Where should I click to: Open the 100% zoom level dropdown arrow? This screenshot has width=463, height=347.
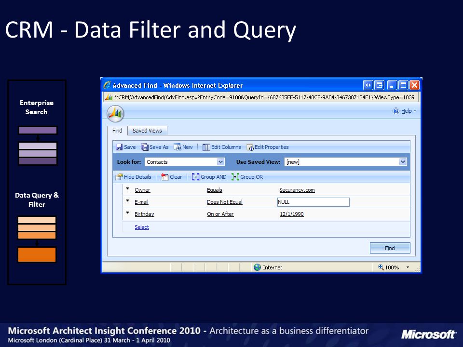click(x=408, y=267)
